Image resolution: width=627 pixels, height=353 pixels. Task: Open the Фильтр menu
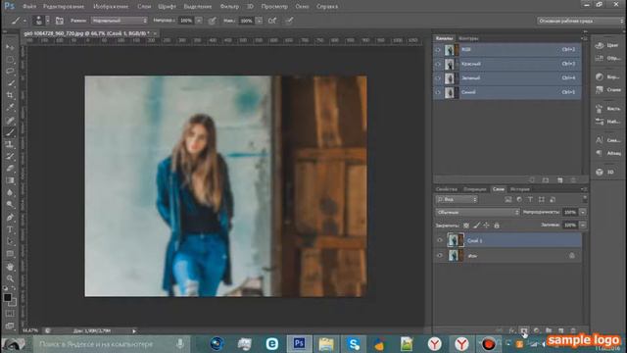[x=229, y=7]
